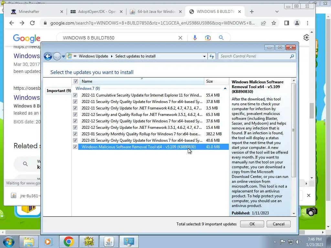The width and height of the screenshot is (331, 248).
Task: Uncheck Windows Malicious Software Removal Tool checkbox
Action: (75, 147)
